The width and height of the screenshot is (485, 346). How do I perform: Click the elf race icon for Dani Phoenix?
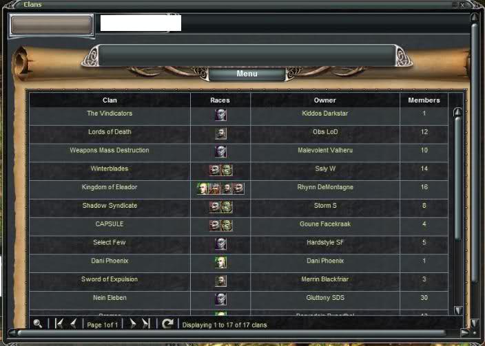[220, 262]
